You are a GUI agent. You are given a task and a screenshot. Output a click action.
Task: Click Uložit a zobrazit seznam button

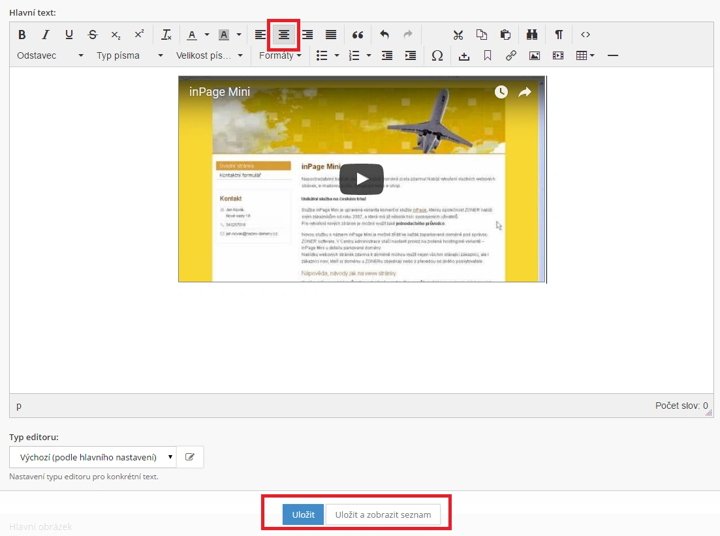click(x=383, y=514)
